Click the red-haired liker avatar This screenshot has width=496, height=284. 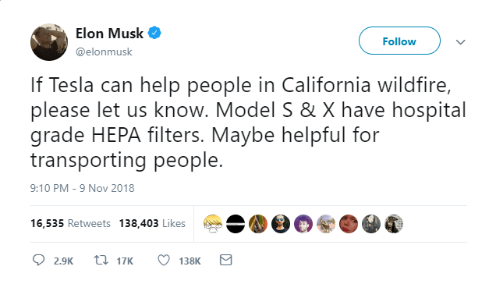349,224
